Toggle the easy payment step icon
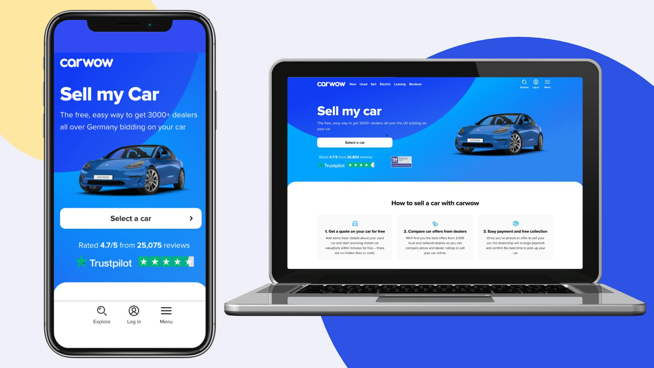This screenshot has width=654, height=368. (515, 223)
